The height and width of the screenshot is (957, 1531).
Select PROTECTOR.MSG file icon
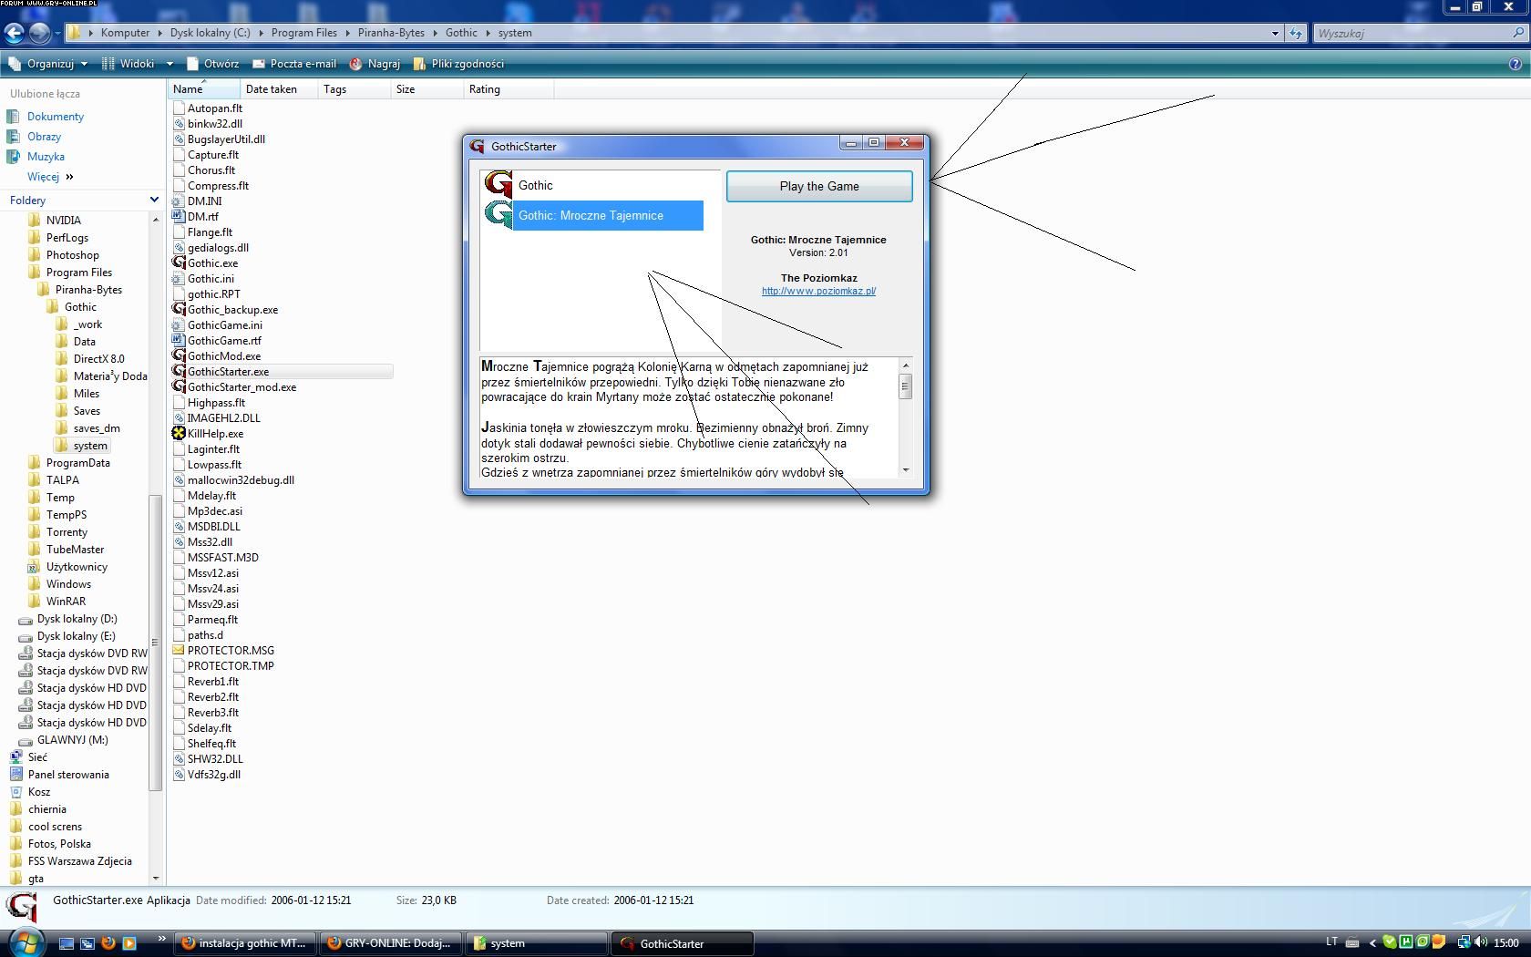(179, 651)
